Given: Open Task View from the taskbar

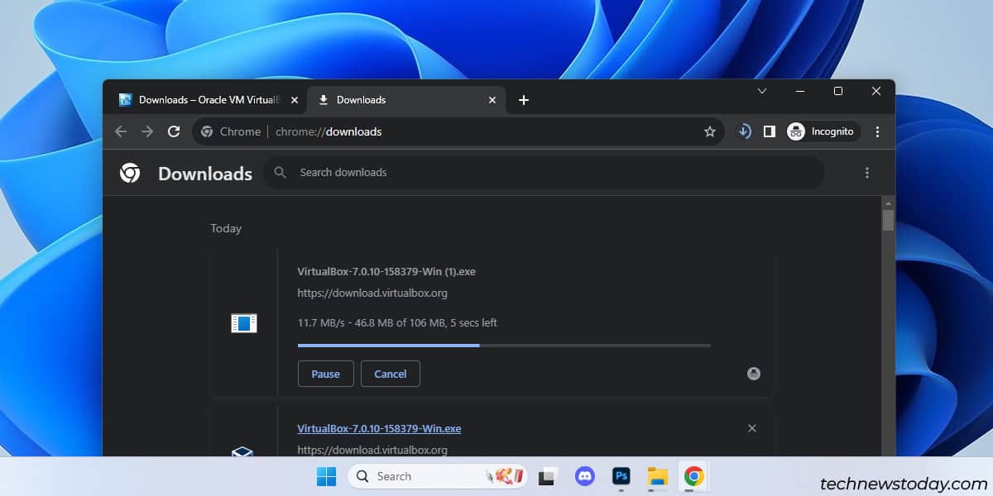Looking at the screenshot, I should (x=547, y=476).
